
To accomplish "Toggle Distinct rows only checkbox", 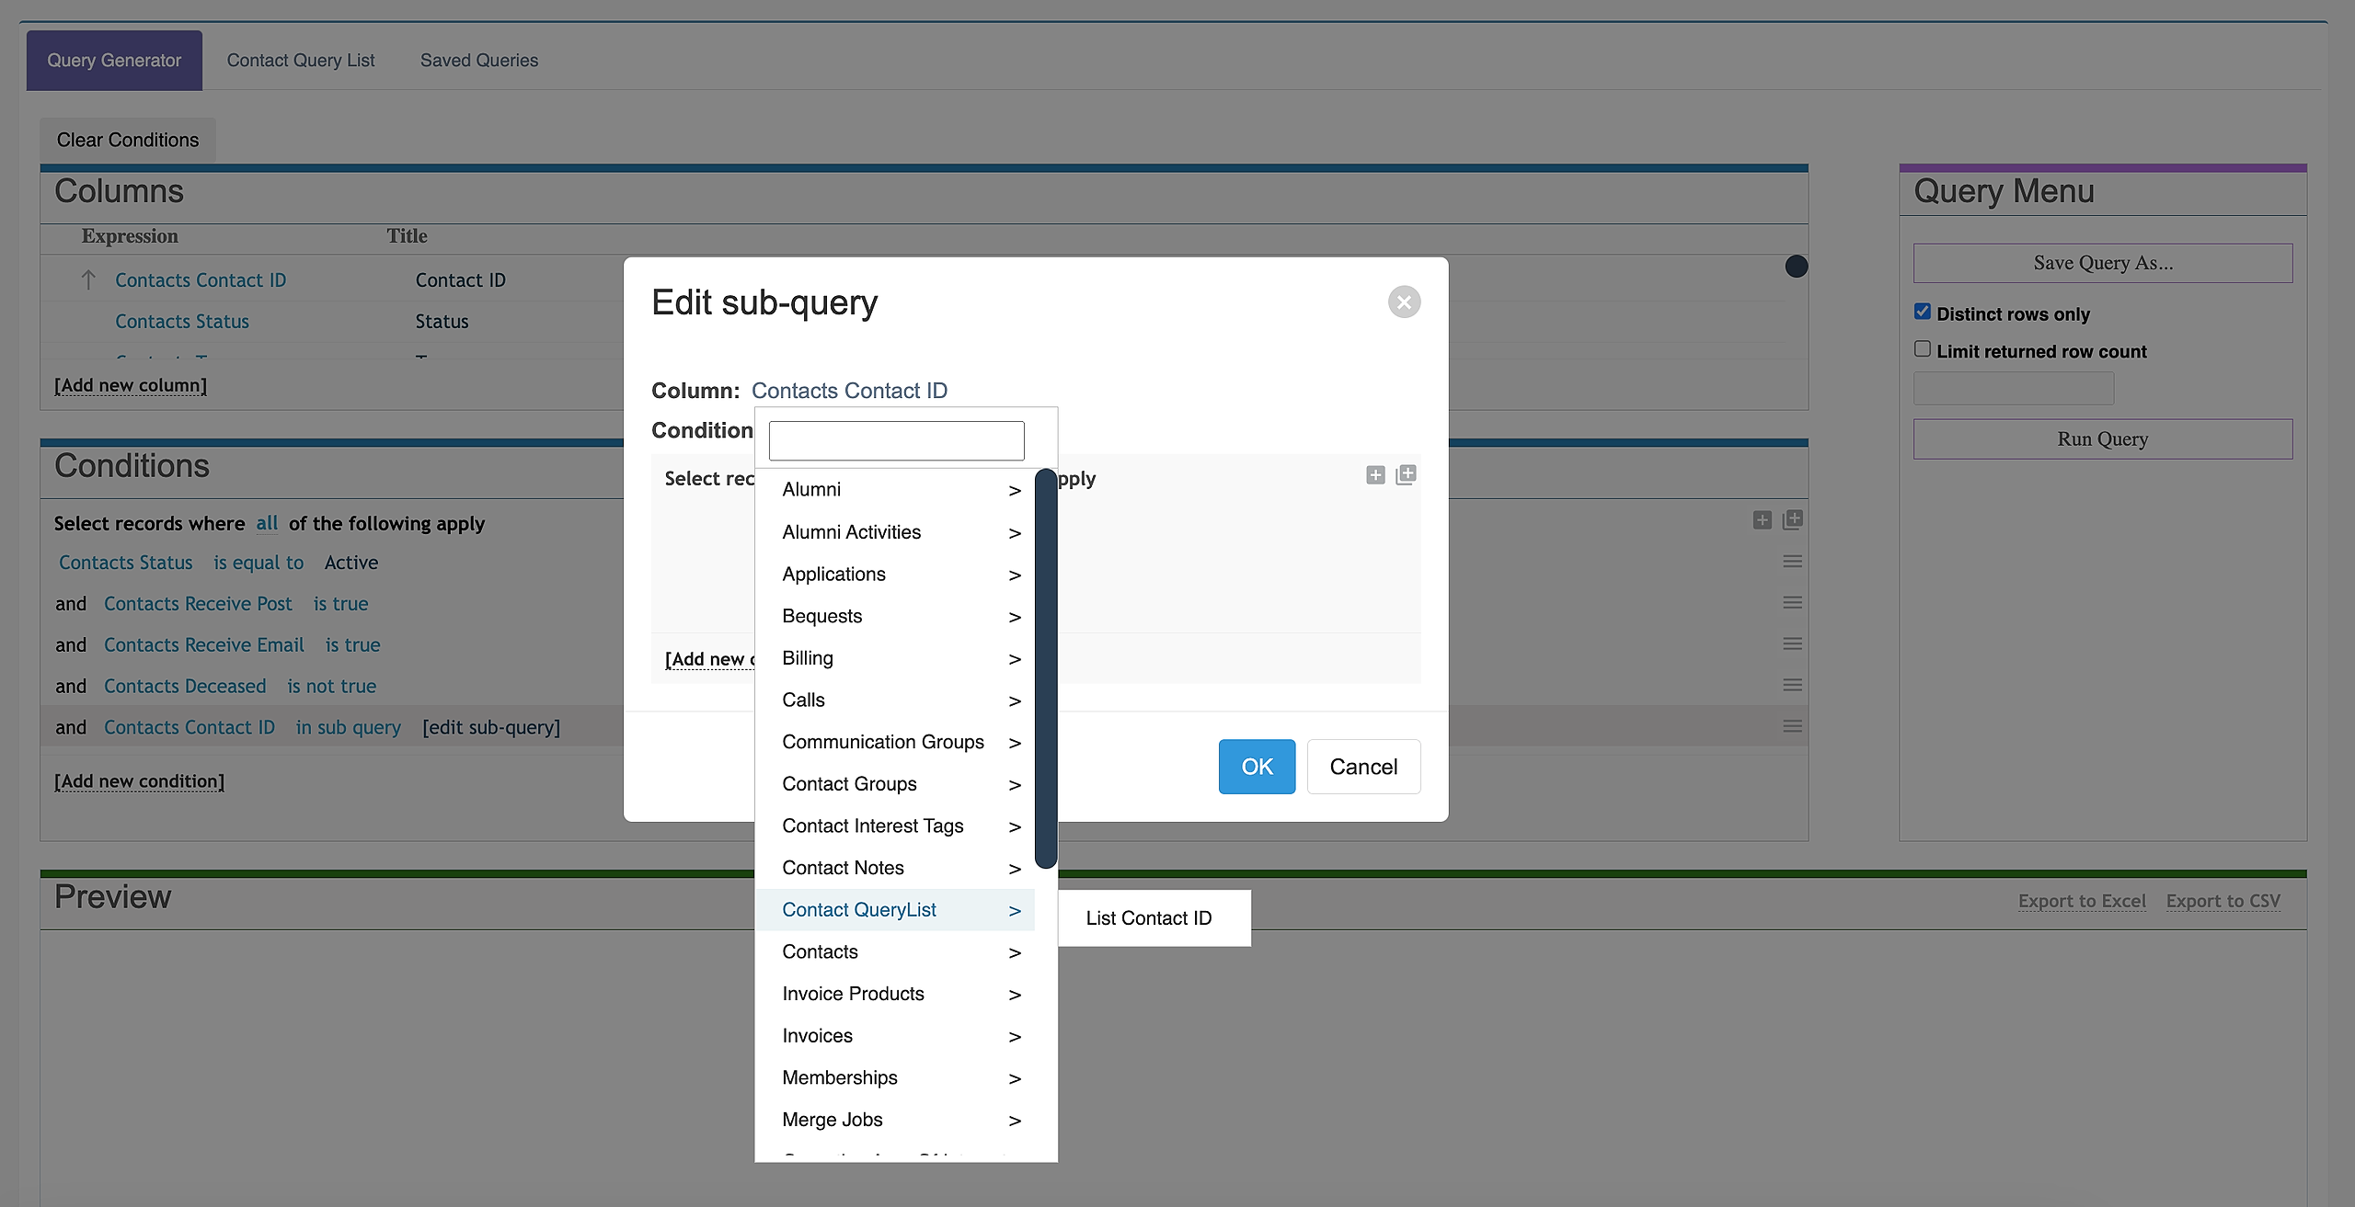I will [1922, 312].
